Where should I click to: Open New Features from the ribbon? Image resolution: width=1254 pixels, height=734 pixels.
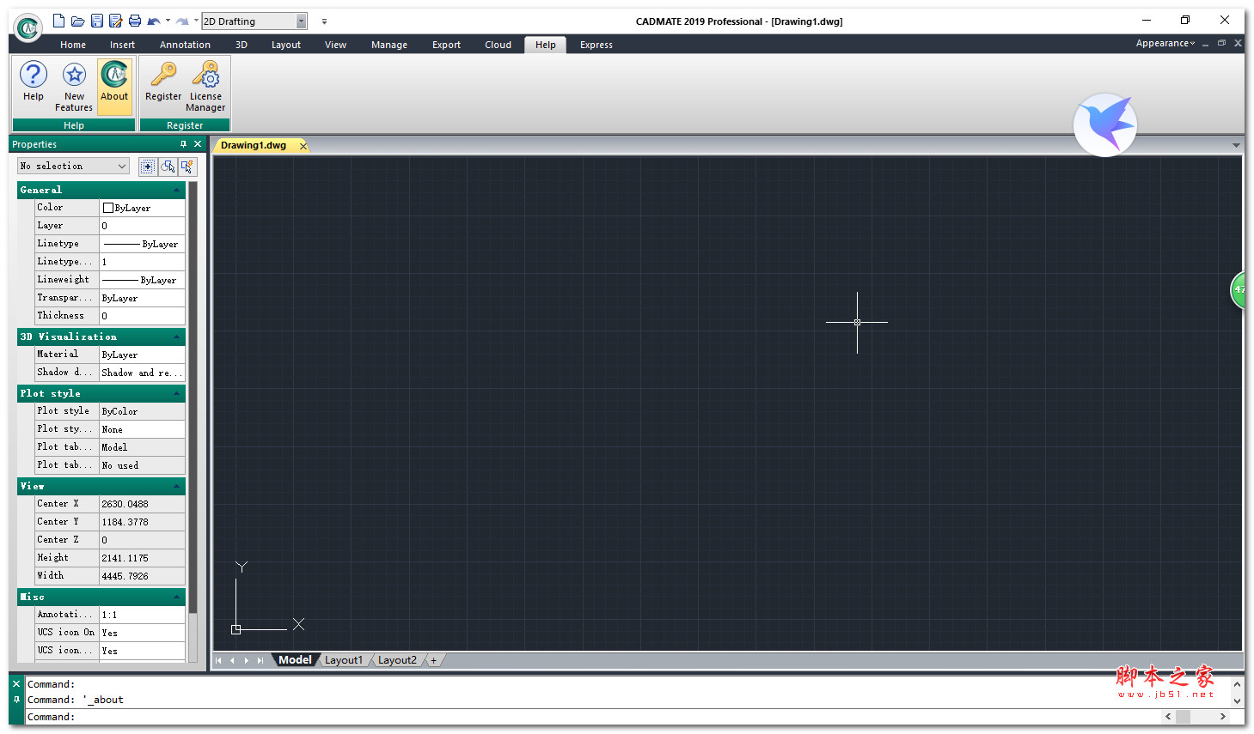(x=74, y=86)
